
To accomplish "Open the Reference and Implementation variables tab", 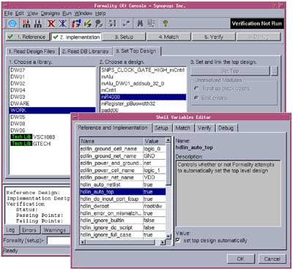I will point(113,128).
